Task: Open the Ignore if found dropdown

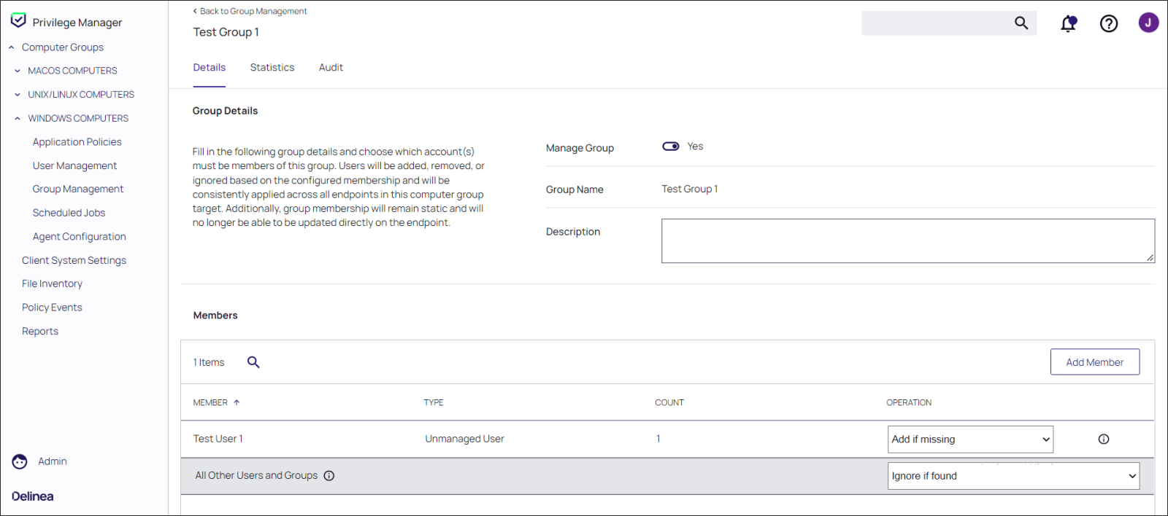Action: point(1013,476)
